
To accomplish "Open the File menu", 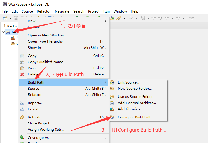I will pos(5,11).
